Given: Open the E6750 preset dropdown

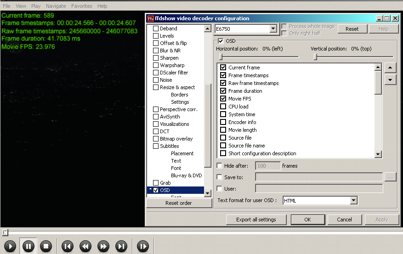Looking at the screenshot, I should click(x=273, y=28).
